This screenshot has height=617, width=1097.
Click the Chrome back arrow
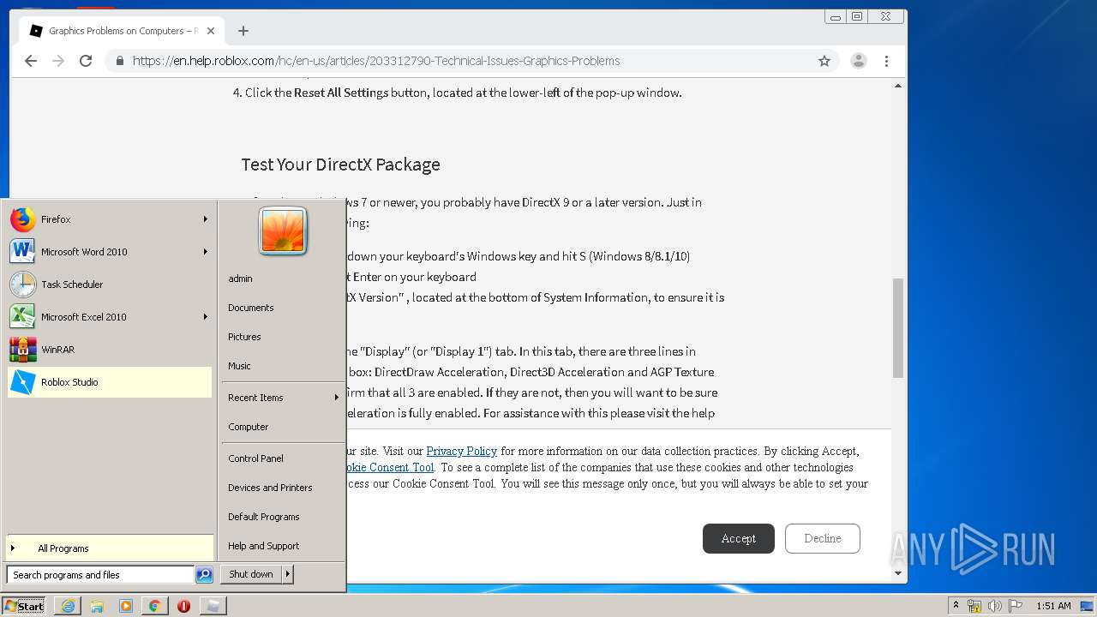pos(31,61)
